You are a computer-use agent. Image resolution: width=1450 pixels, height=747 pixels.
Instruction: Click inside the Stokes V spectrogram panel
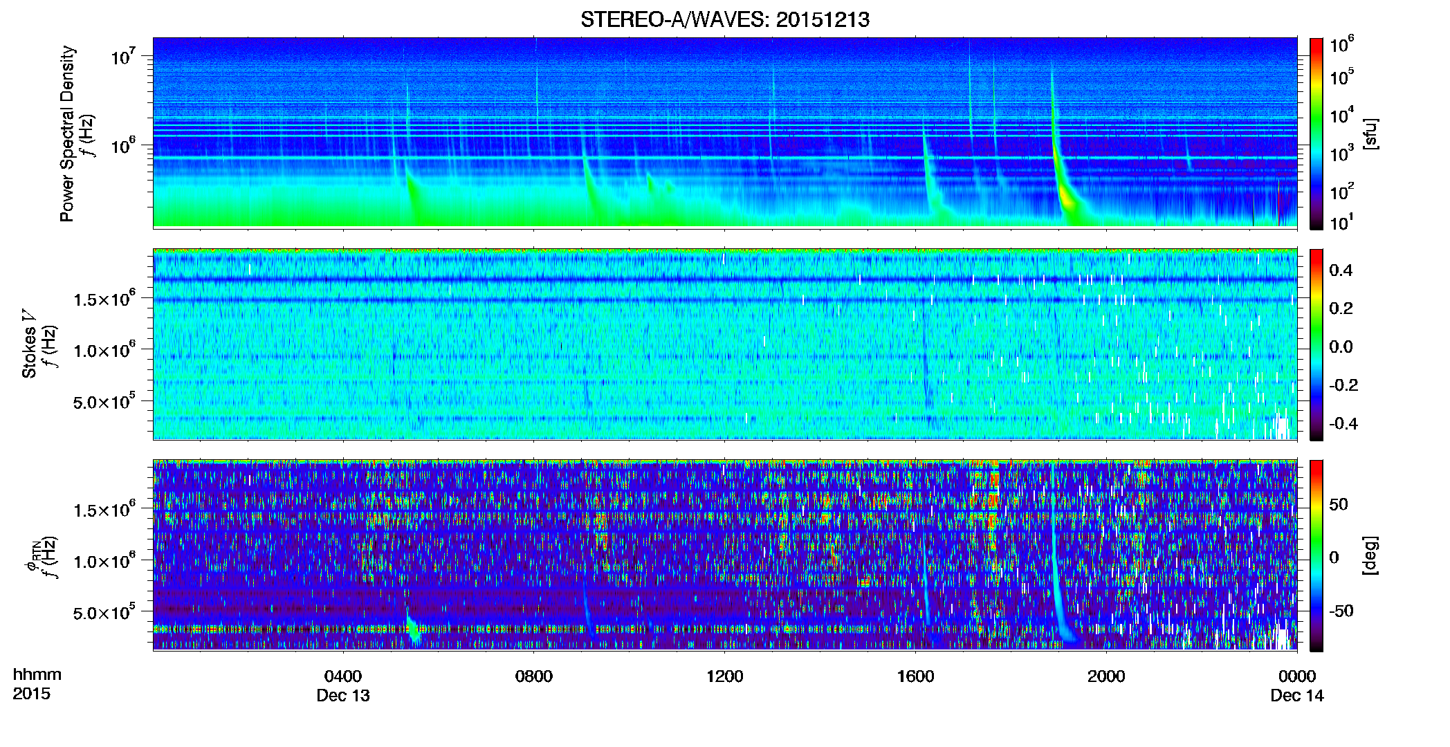(x=725, y=344)
